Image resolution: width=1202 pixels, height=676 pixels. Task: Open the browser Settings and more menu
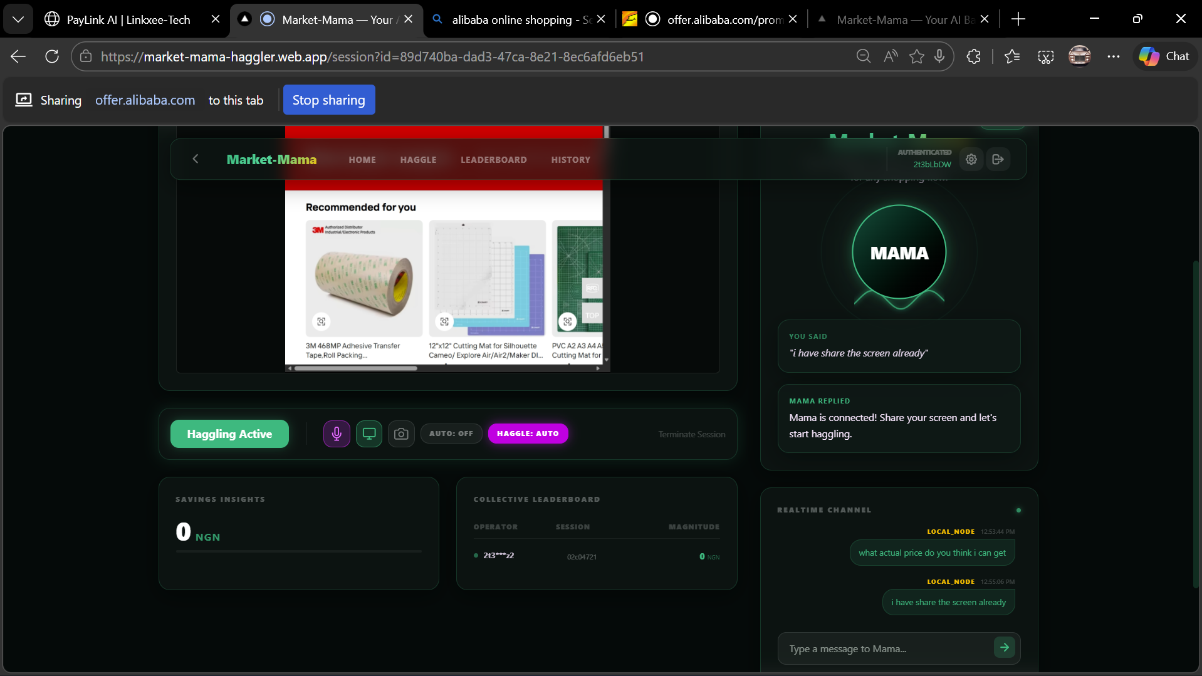1114,56
